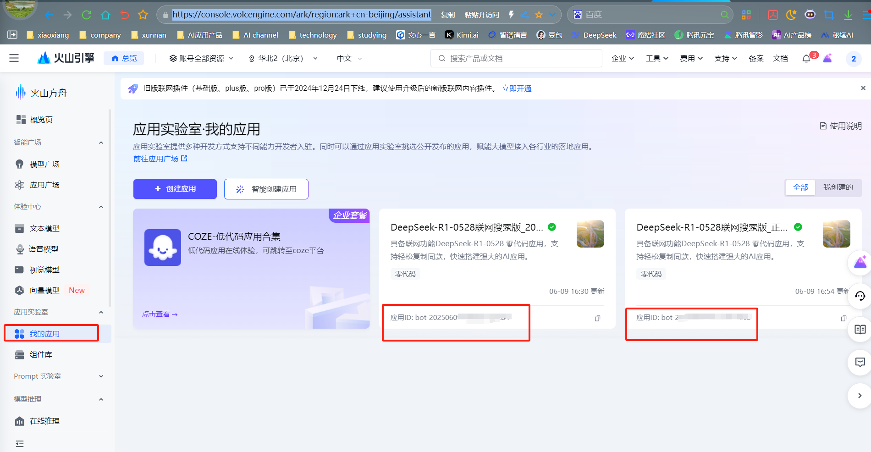The width and height of the screenshot is (871, 452).
Task: Click the browser refresh icon
Action: pos(86,15)
